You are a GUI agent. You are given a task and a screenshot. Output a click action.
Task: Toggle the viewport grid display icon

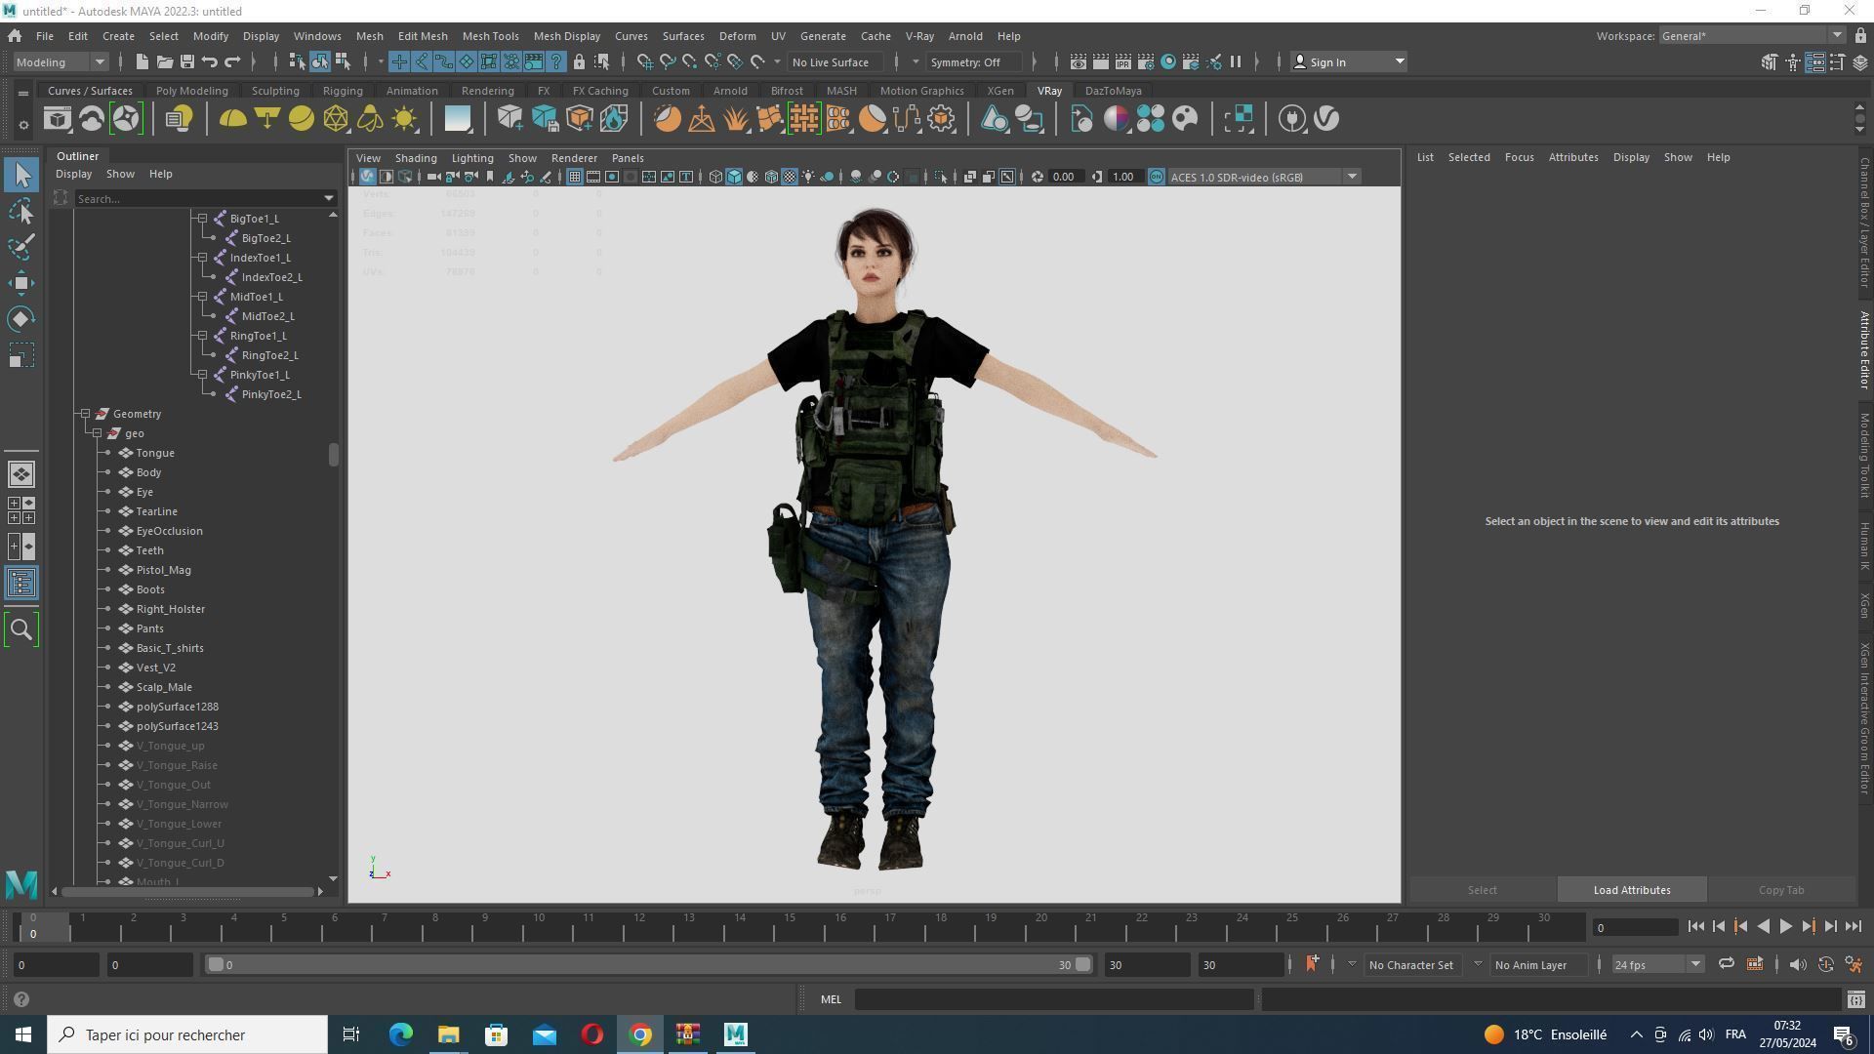(574, 177)
